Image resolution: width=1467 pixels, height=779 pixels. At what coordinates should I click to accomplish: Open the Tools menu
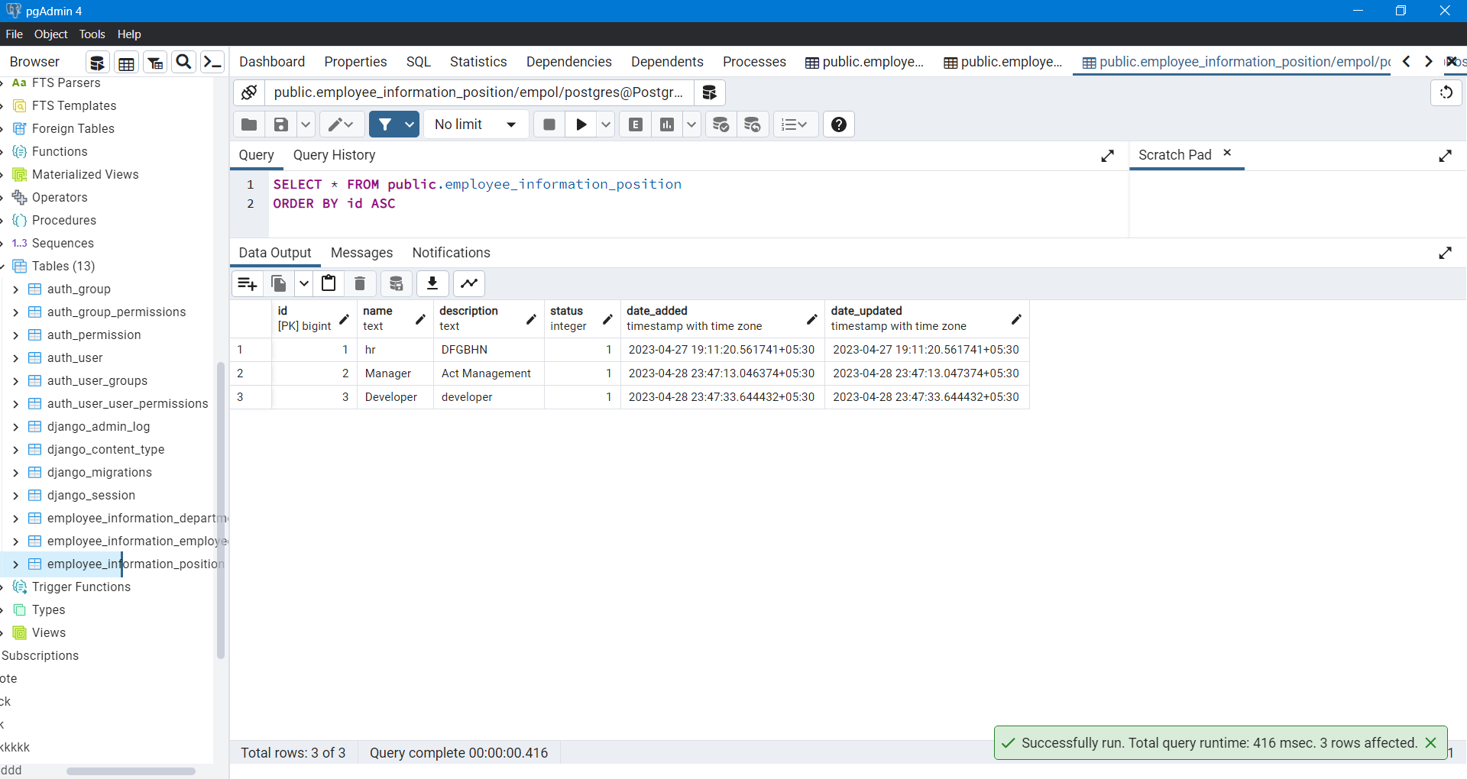click(x=92, y=34)
